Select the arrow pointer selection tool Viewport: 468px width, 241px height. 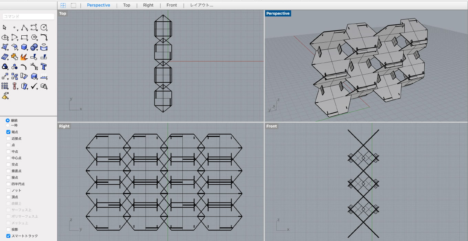pyautogui.click(x=4, y=27)
